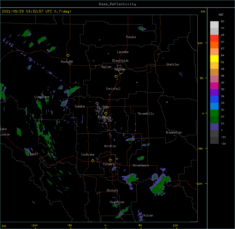Click the yellow diamond marker above Calgary
The width and height of the screenshot is (235, 229).
tap(110, 160)
